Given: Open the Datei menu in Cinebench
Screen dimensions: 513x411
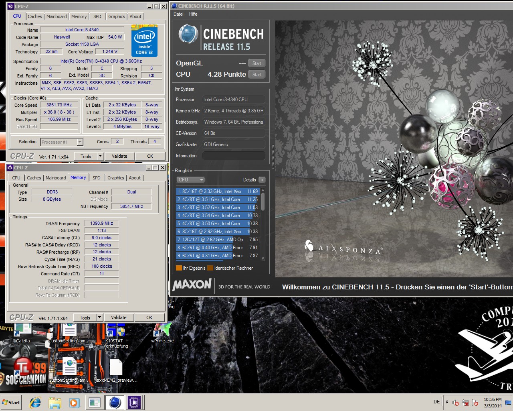Looking at the screenshot, I should (178, 14).
